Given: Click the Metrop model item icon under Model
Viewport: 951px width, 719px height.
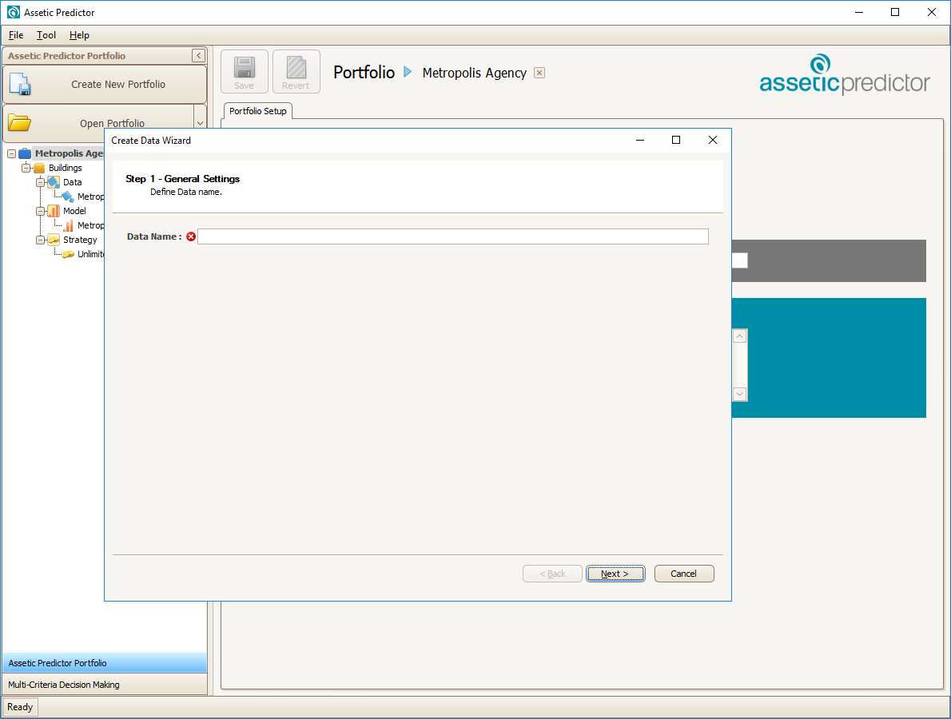Looking at the screenshot, I should coord(68,225).
